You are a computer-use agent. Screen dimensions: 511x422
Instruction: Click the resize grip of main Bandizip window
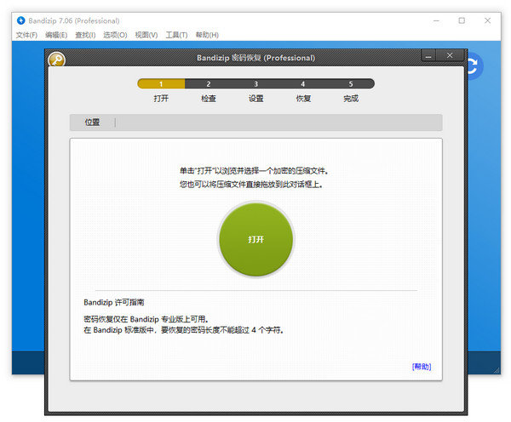497,370
